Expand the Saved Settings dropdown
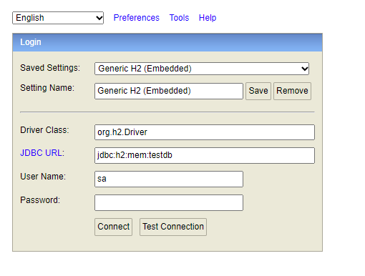Screen dimensions: 365x276 click(x=202, y=69)
